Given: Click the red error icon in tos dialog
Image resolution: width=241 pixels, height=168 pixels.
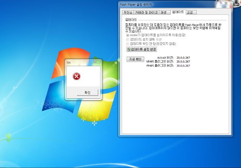Looking at the screenshot, I should pos(77,76).
